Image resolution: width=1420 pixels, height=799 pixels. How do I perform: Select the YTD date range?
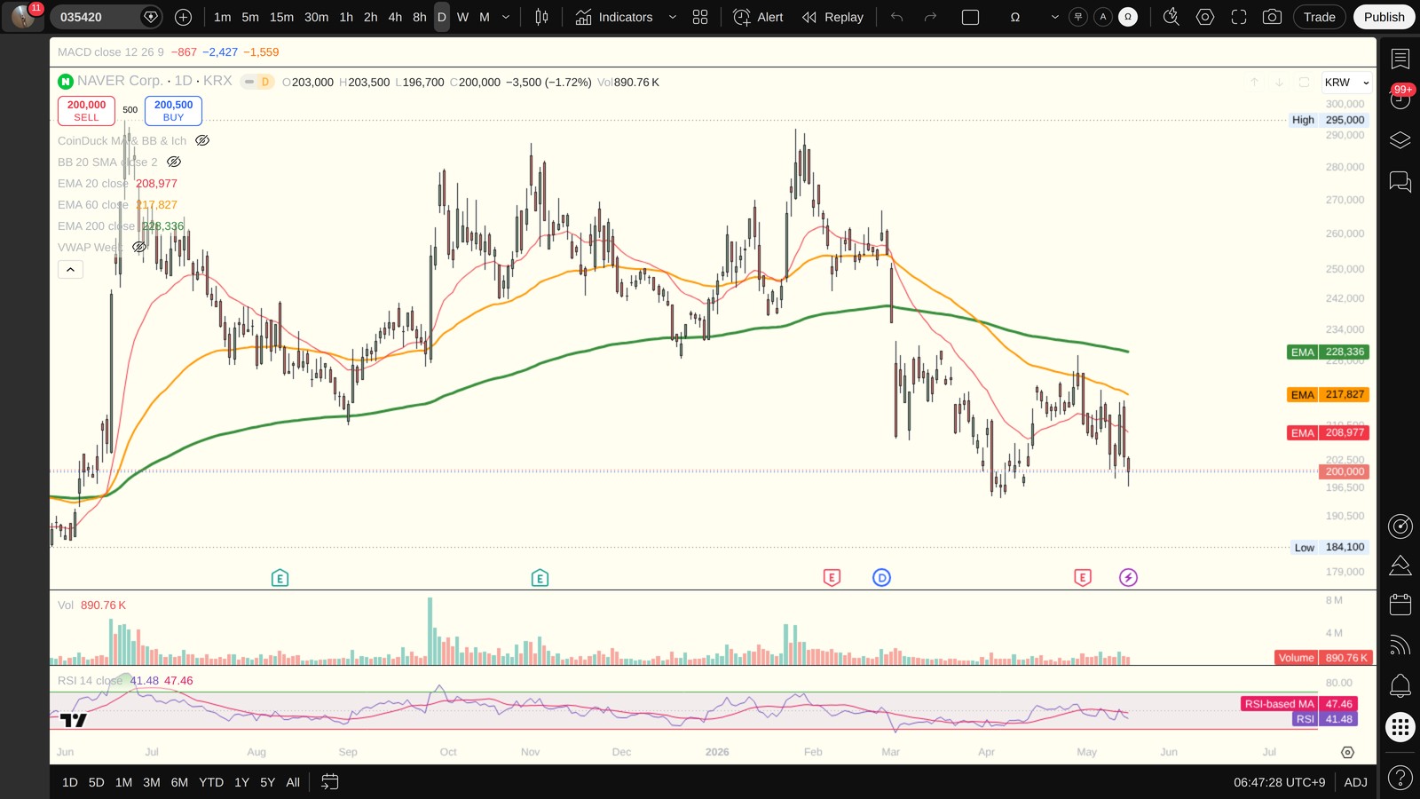point(211,782)
